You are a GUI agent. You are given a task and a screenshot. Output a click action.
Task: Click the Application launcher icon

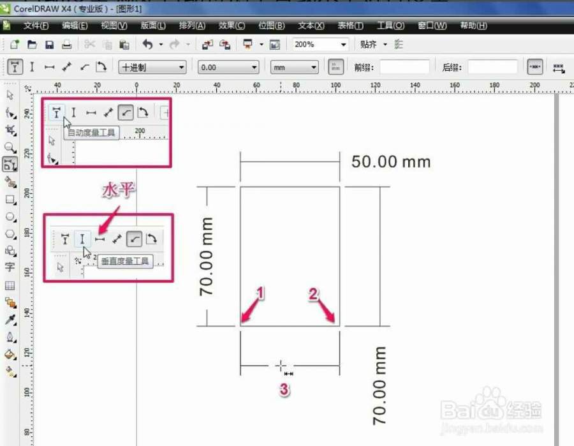coord(248,45)
